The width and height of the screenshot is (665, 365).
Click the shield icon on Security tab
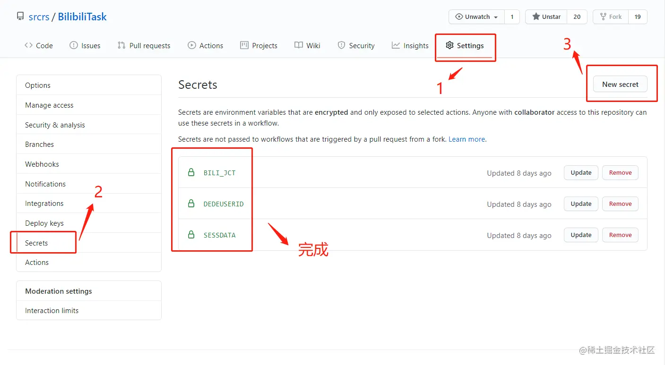click(x=341, y=45)
